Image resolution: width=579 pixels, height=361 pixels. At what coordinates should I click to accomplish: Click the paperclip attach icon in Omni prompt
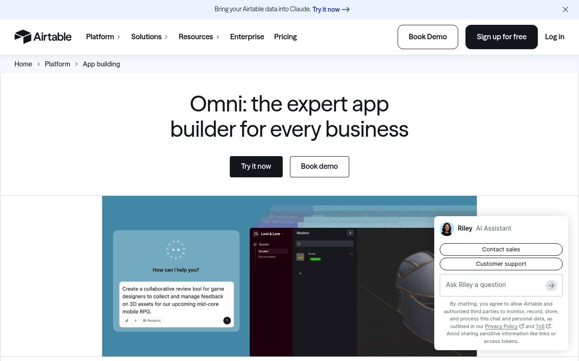pyautogui.click(x=127, y=320)
